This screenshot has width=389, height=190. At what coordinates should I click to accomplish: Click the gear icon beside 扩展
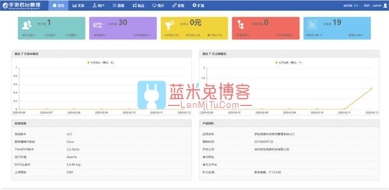(x=195, y=5)
